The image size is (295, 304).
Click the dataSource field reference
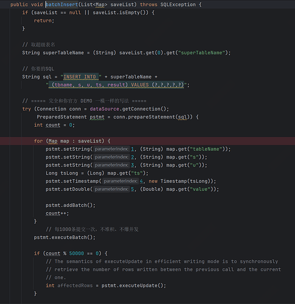(105, 109)
